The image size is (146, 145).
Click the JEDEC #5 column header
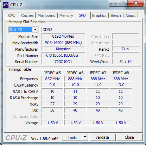coord(52,73)
